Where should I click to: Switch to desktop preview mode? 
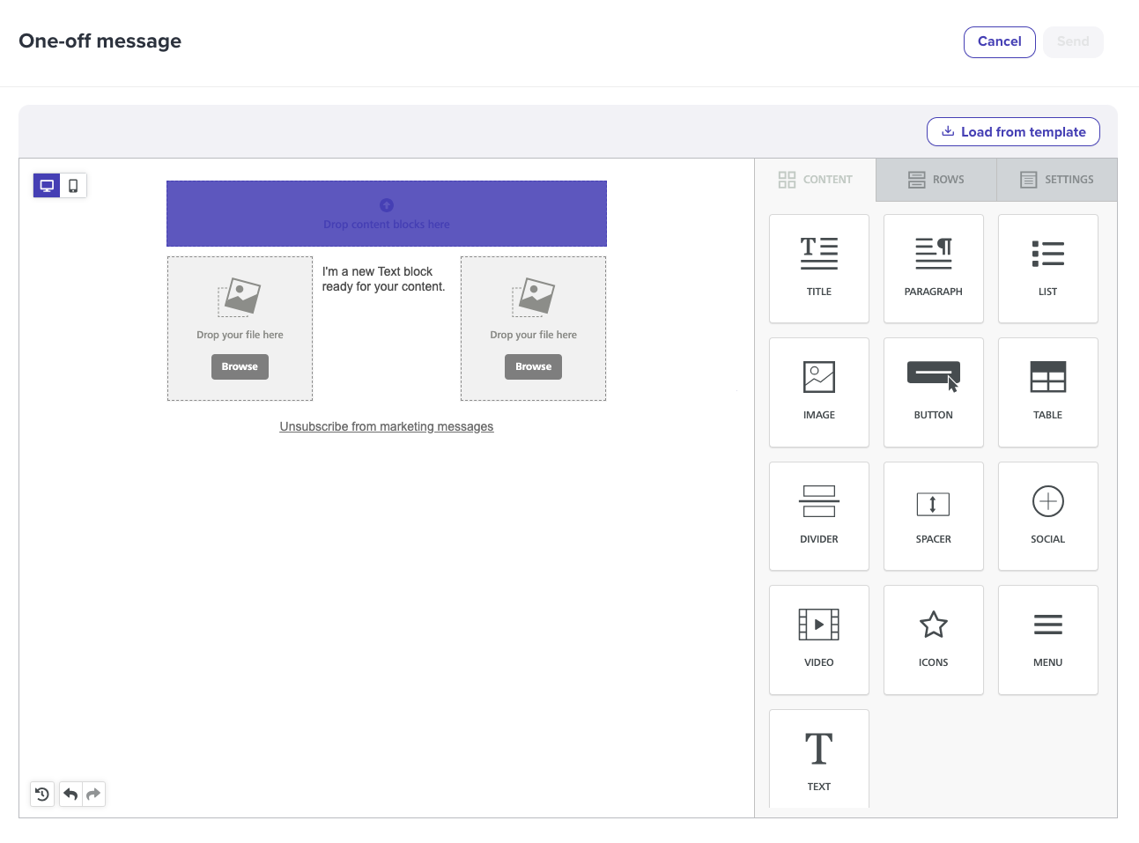point(47,186)
